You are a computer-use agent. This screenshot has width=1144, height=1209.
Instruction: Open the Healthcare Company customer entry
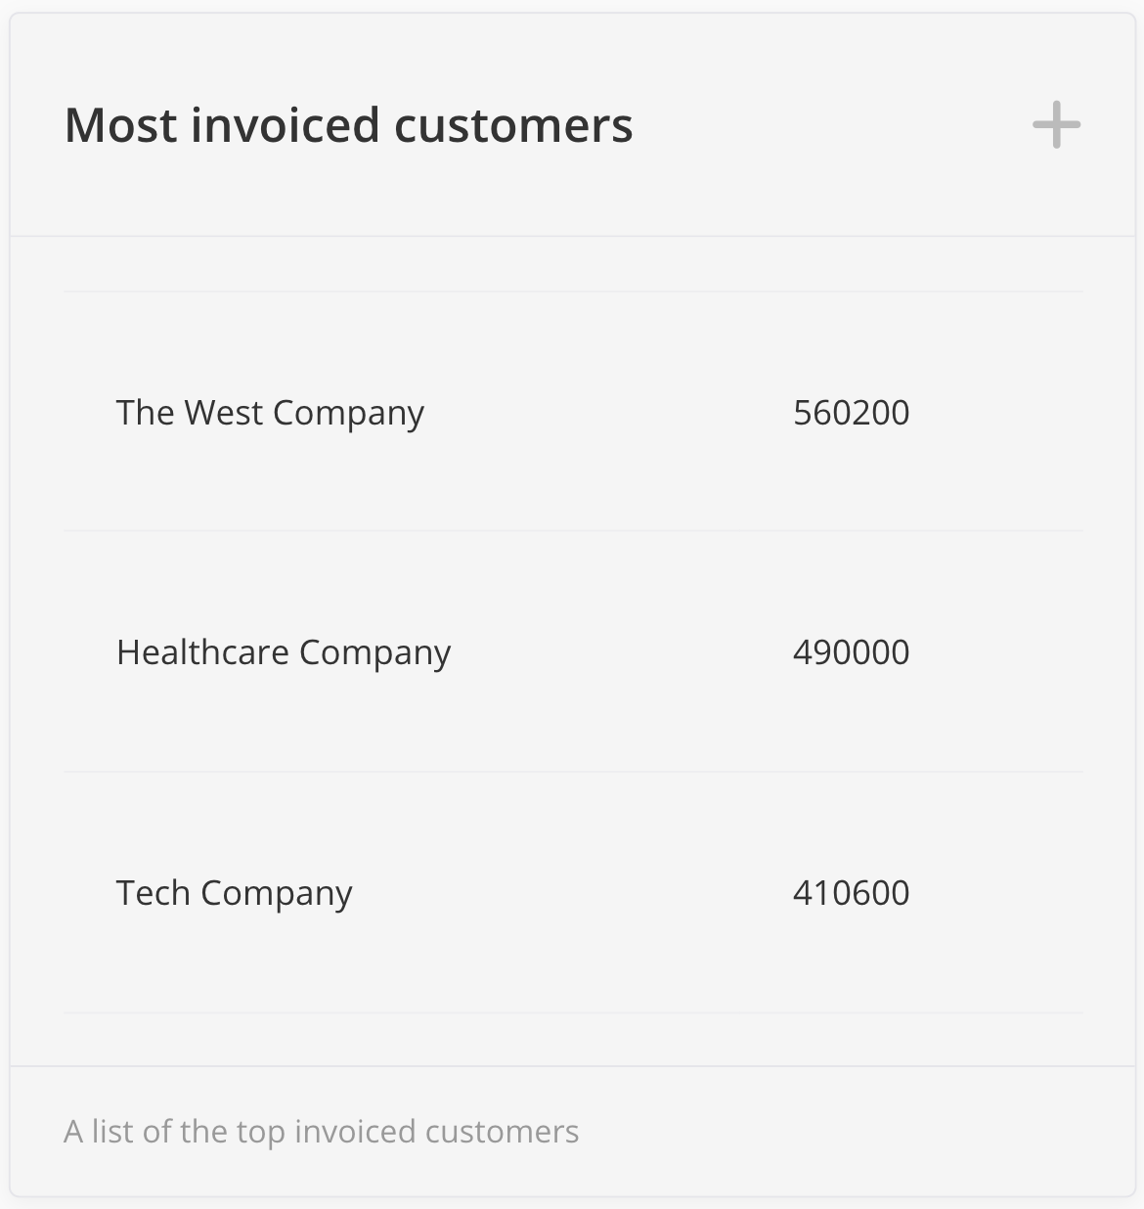284,652
